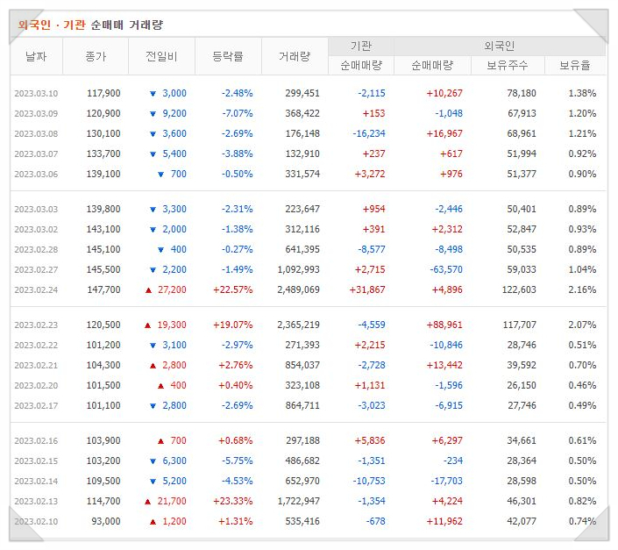Click change rate +19.07%
618x550 pixels.
[x=233, y=325]
